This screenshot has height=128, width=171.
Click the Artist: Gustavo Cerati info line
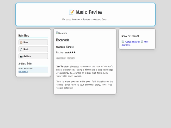pos(26,69)
